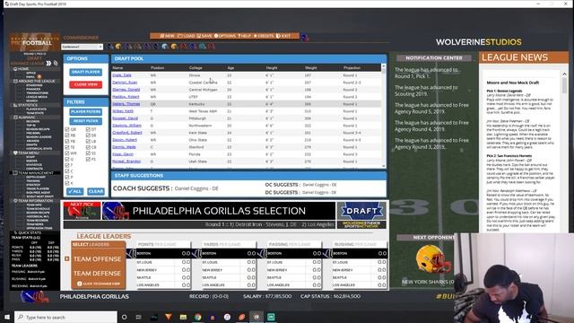Open player link Crawford, Robert
This screenshot has height=323, width=574.
click(127, 133)
